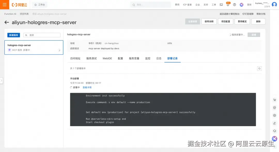Switch to the WebIDE tab

107,58
